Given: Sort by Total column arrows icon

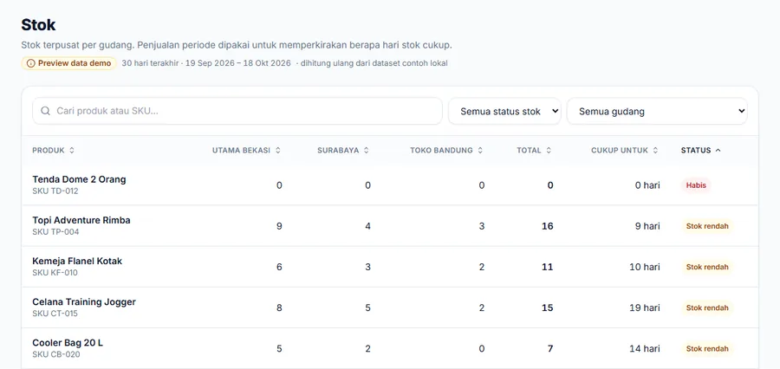Looking at the screenshot, I should [549, 150].
